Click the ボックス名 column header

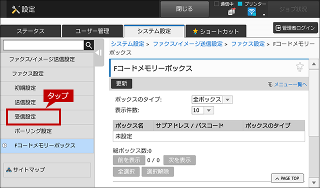[133, 125]
